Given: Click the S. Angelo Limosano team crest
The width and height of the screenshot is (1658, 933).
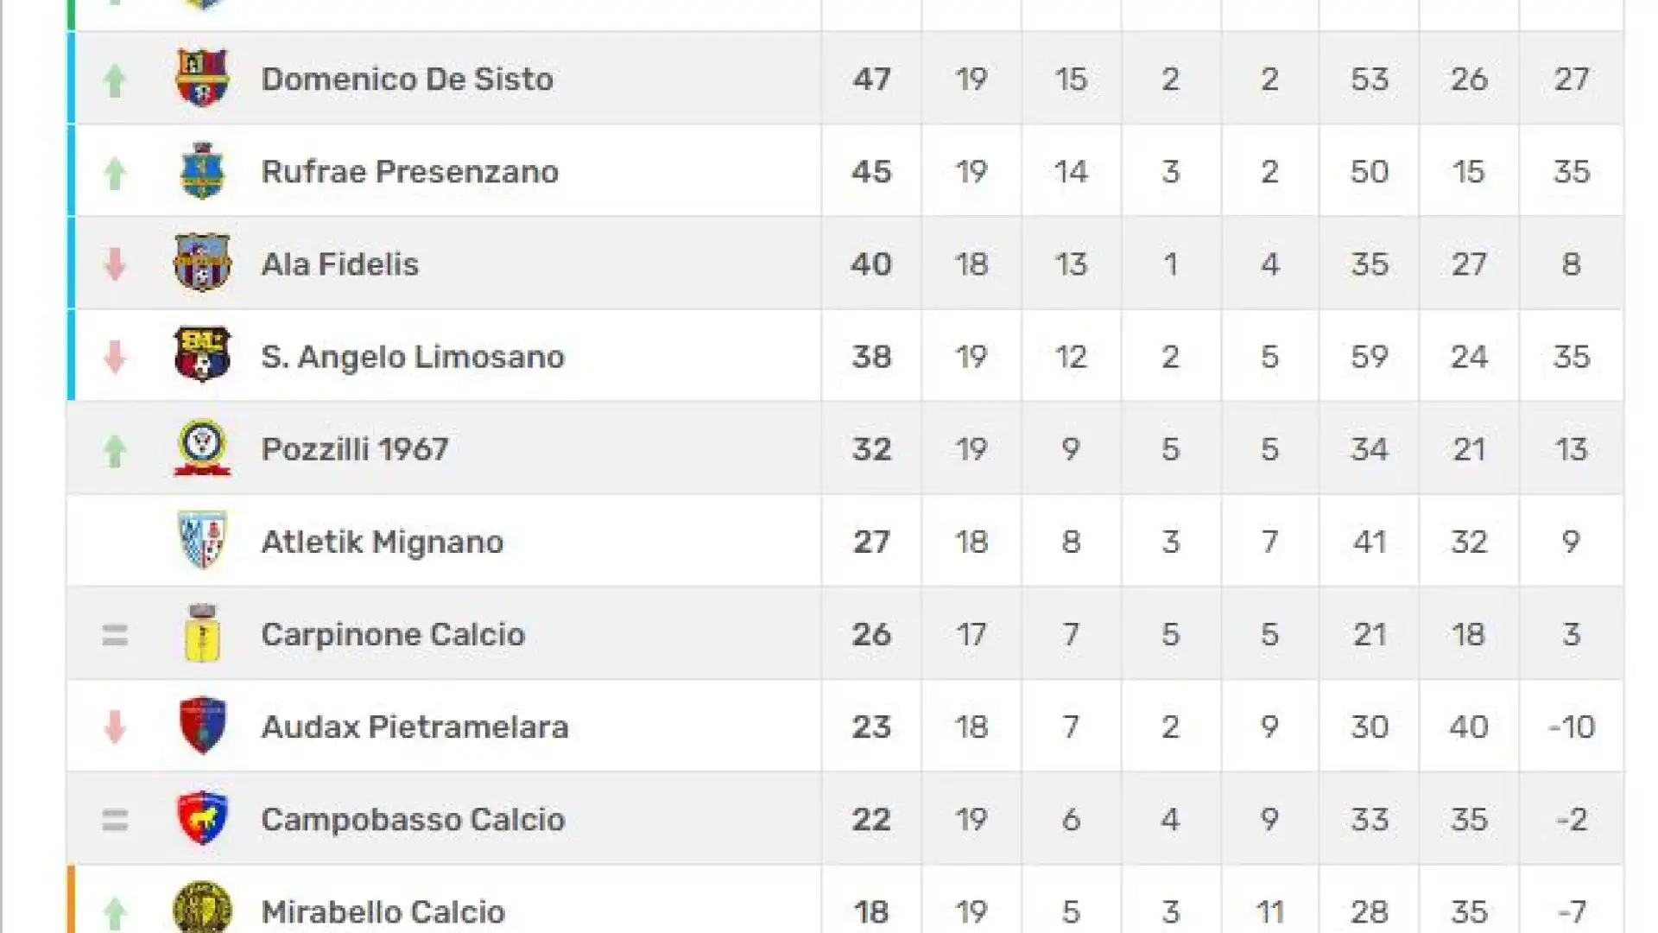Looking at the screenshot, I should tap(202, 355).
